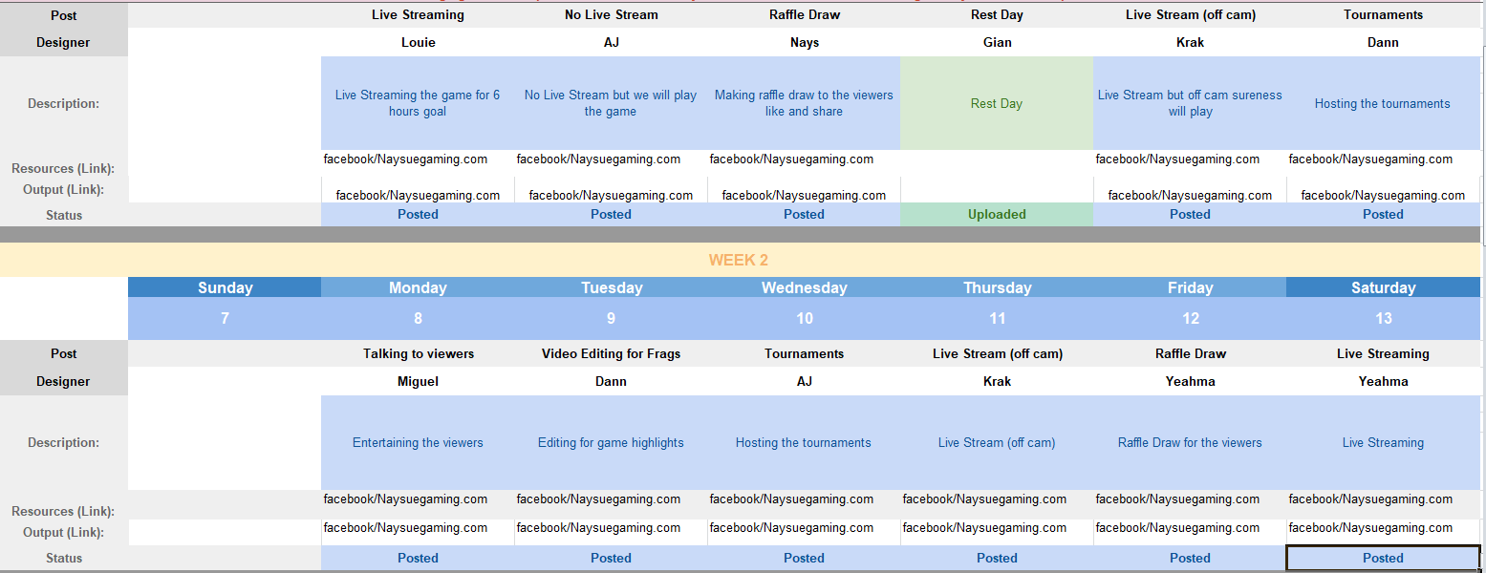Select the Sunday day header cell

(225, 287)
